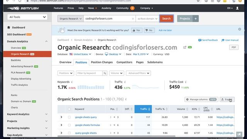Click the Filter by keyword field
The width and height of the screenshot is (247, 139).
click(x=89, y=73)
